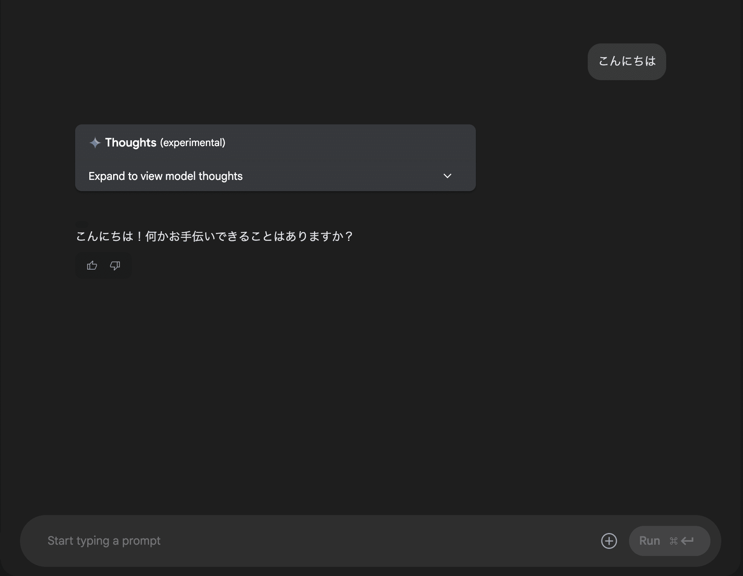The height and width of the screenshot is (576, 743).
Task: Click the '(experimental)' label
Action: pos(192,143)
